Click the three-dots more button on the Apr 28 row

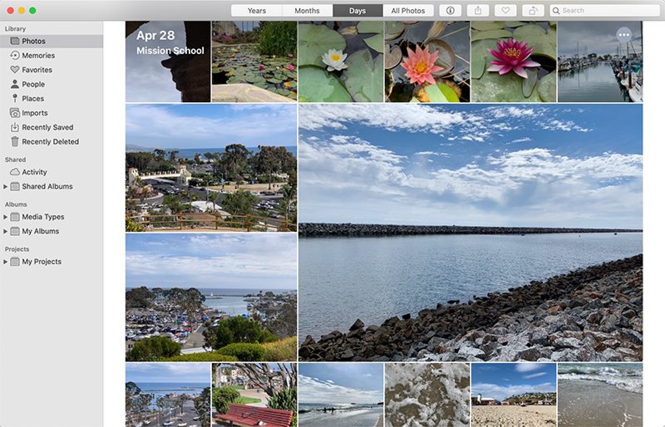pyautogui.click(x=624, y=35)
